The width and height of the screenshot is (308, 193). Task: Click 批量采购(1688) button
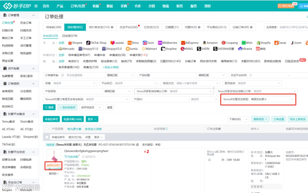pos(73,119)
